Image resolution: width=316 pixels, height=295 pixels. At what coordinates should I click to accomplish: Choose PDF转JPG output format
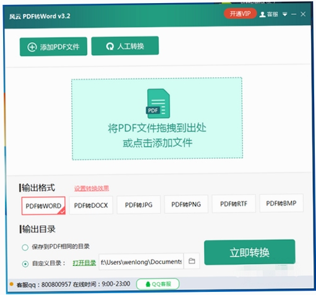point(139,205)
